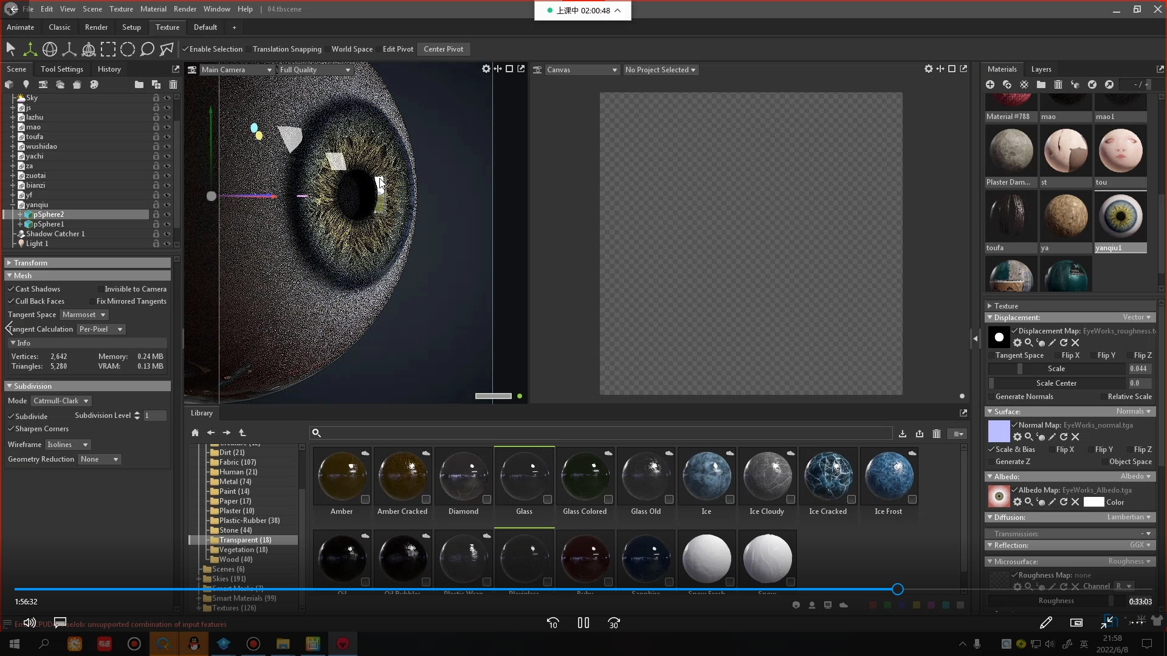Viewport: 1167px width, 656px height.
Task: Expand the Transform section
Action: [x=30, y=263]
